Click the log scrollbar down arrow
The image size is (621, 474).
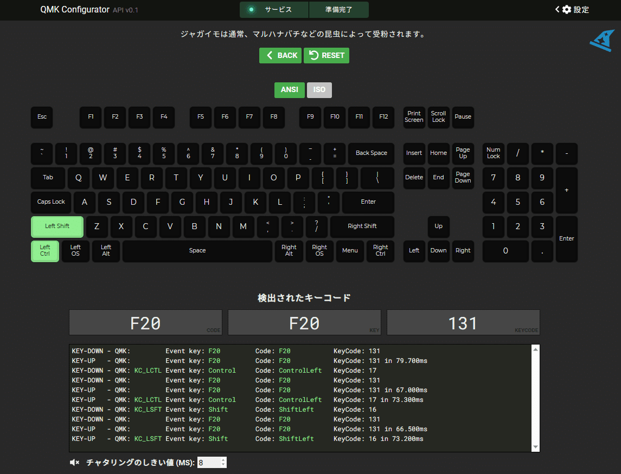535,447
